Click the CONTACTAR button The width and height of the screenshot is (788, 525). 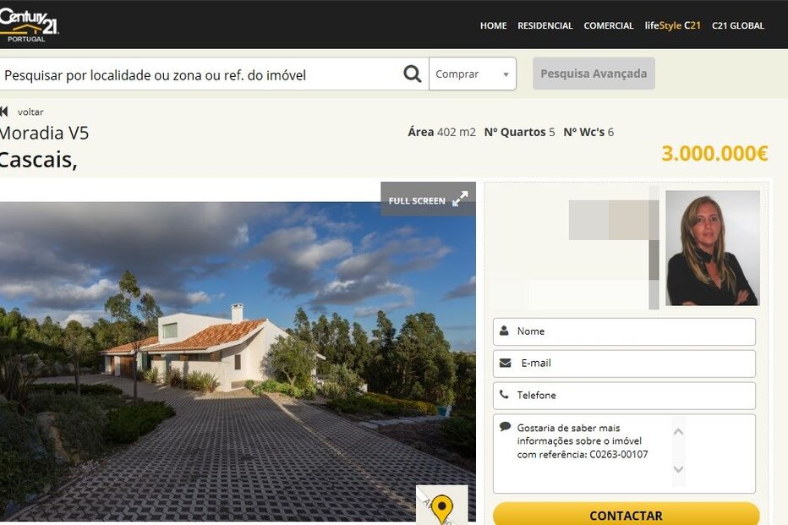click(x=626, y=515)
